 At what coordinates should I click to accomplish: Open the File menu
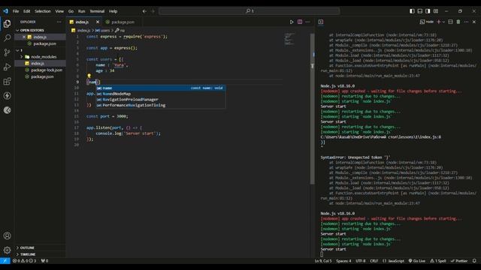point(16,11)
